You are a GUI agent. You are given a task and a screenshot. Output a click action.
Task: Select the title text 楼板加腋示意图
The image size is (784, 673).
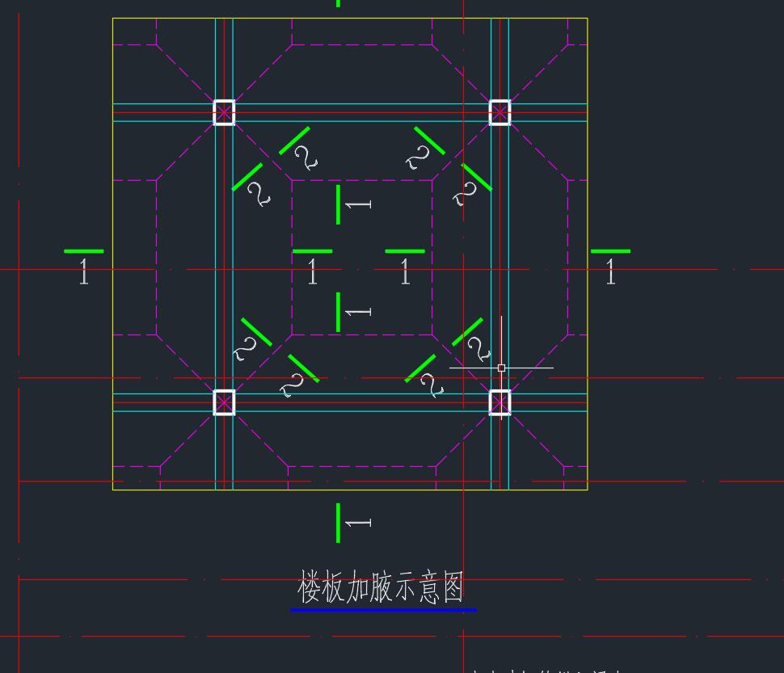(x=381, y=587)
